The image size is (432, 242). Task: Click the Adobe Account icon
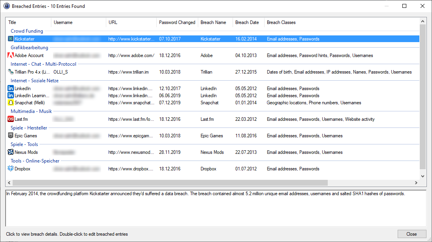[x=11, y=55]
